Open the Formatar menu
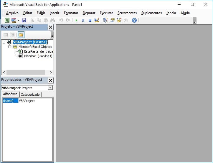The width and height of the screenshot is (213, 163). tap(71, 13)
